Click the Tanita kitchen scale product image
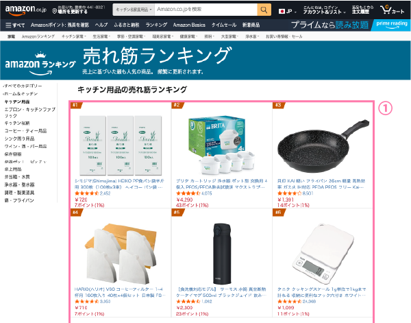This screenshot has height=323, width=411. [323, 254]
